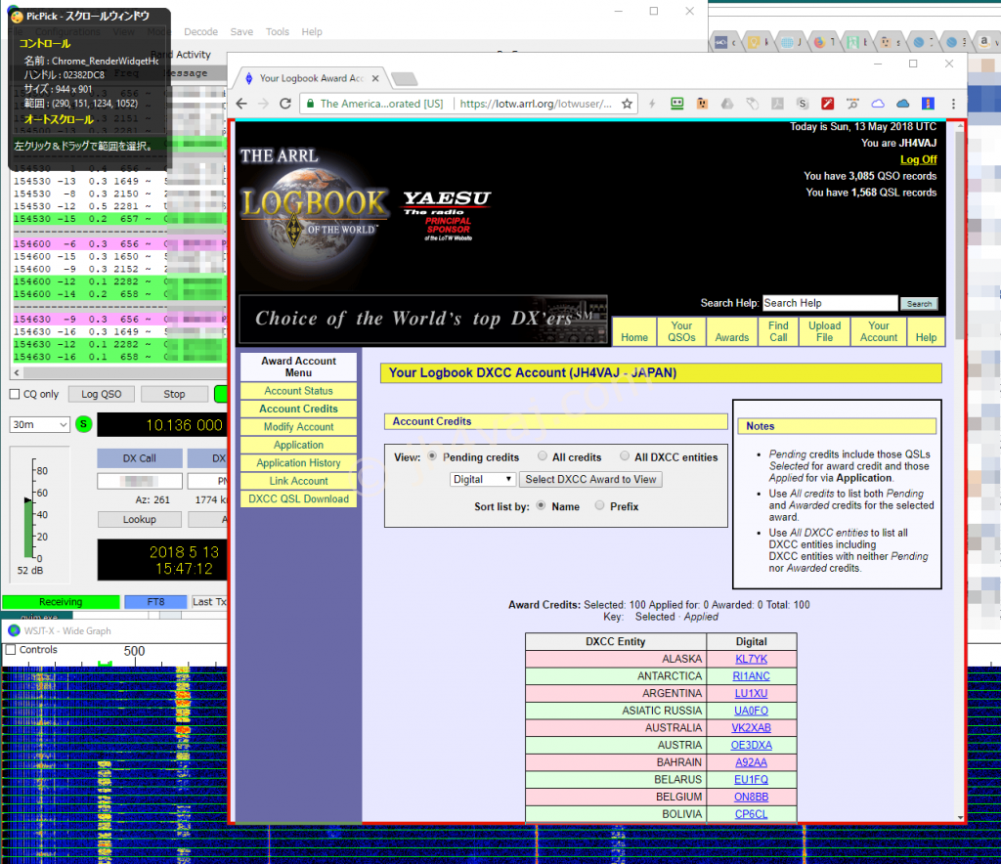Click the Google Drive extension icon
This screenshot has height=864, width=1001.
point(727,104)
